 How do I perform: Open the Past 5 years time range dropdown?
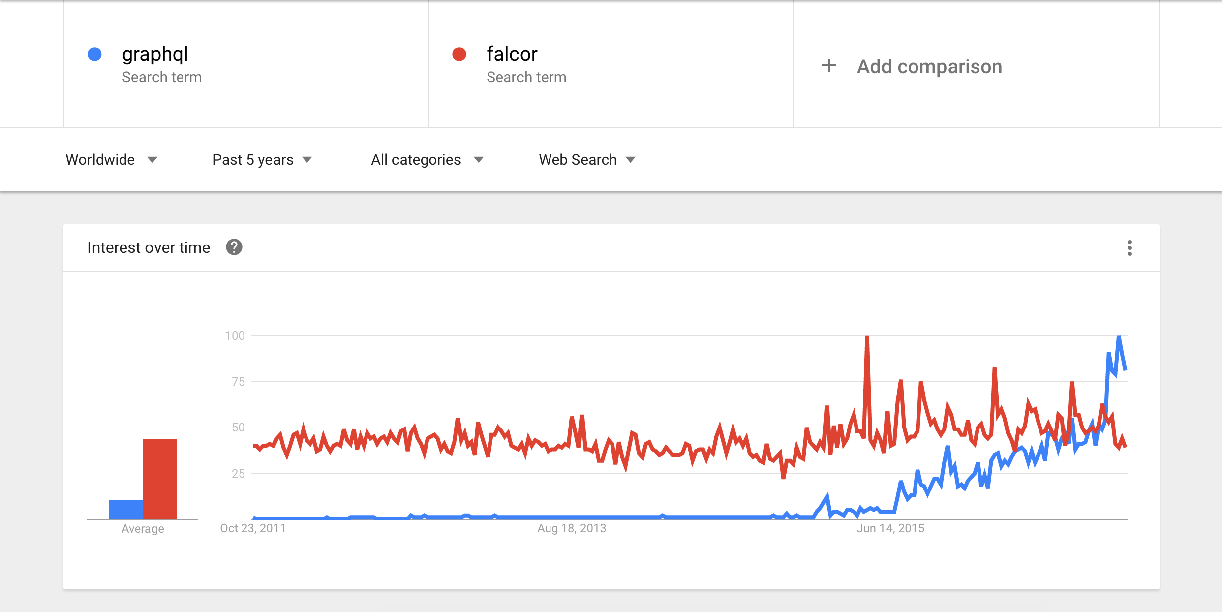(262, 160)
